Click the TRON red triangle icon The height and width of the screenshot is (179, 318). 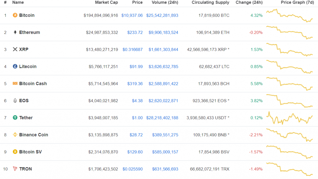(x=15, y=169)
